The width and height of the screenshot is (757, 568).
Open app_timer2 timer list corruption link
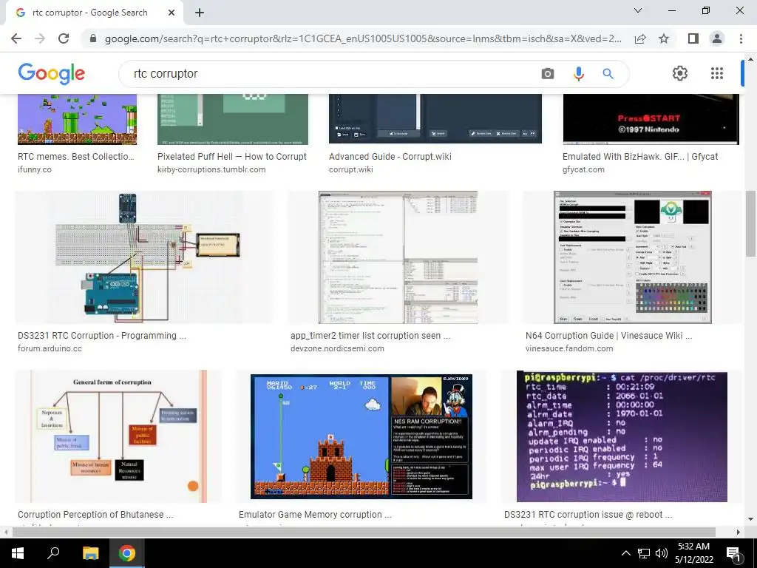pos(370,336)
